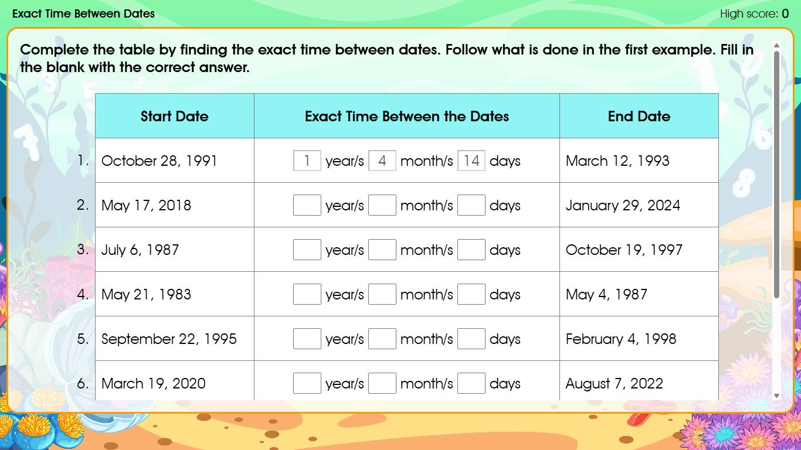The image size is (801, 450).
Task: Click the years field for September 22, 1995
Action: [x=307, y=339]
